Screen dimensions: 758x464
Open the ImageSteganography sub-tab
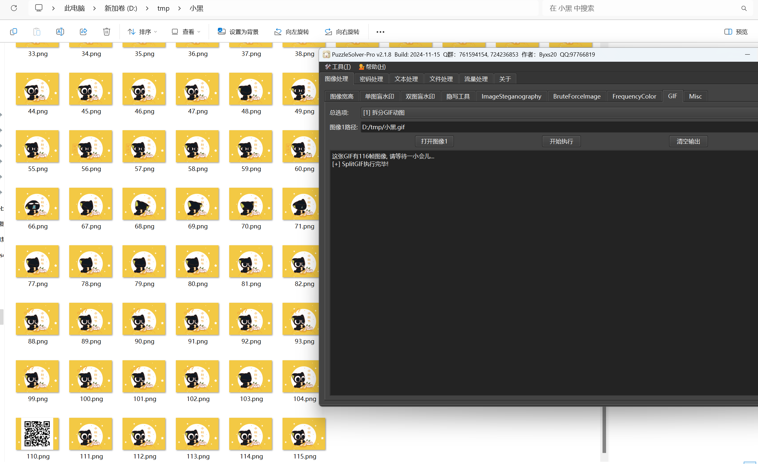click(511, 96)
